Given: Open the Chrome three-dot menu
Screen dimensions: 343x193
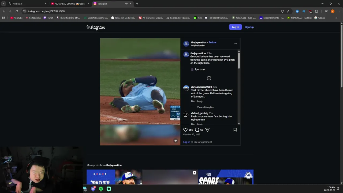Looking at the screenshot, I should 339,11.
